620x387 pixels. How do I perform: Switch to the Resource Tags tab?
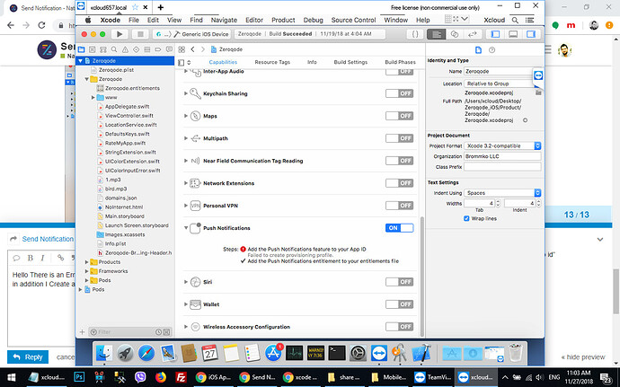272,62
